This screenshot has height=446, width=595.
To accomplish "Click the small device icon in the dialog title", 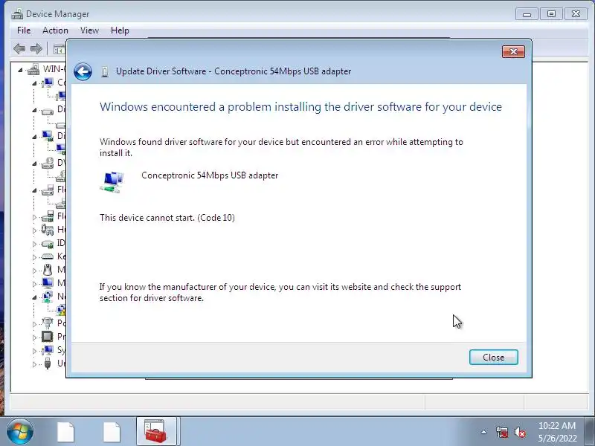I will click(105, 71).
